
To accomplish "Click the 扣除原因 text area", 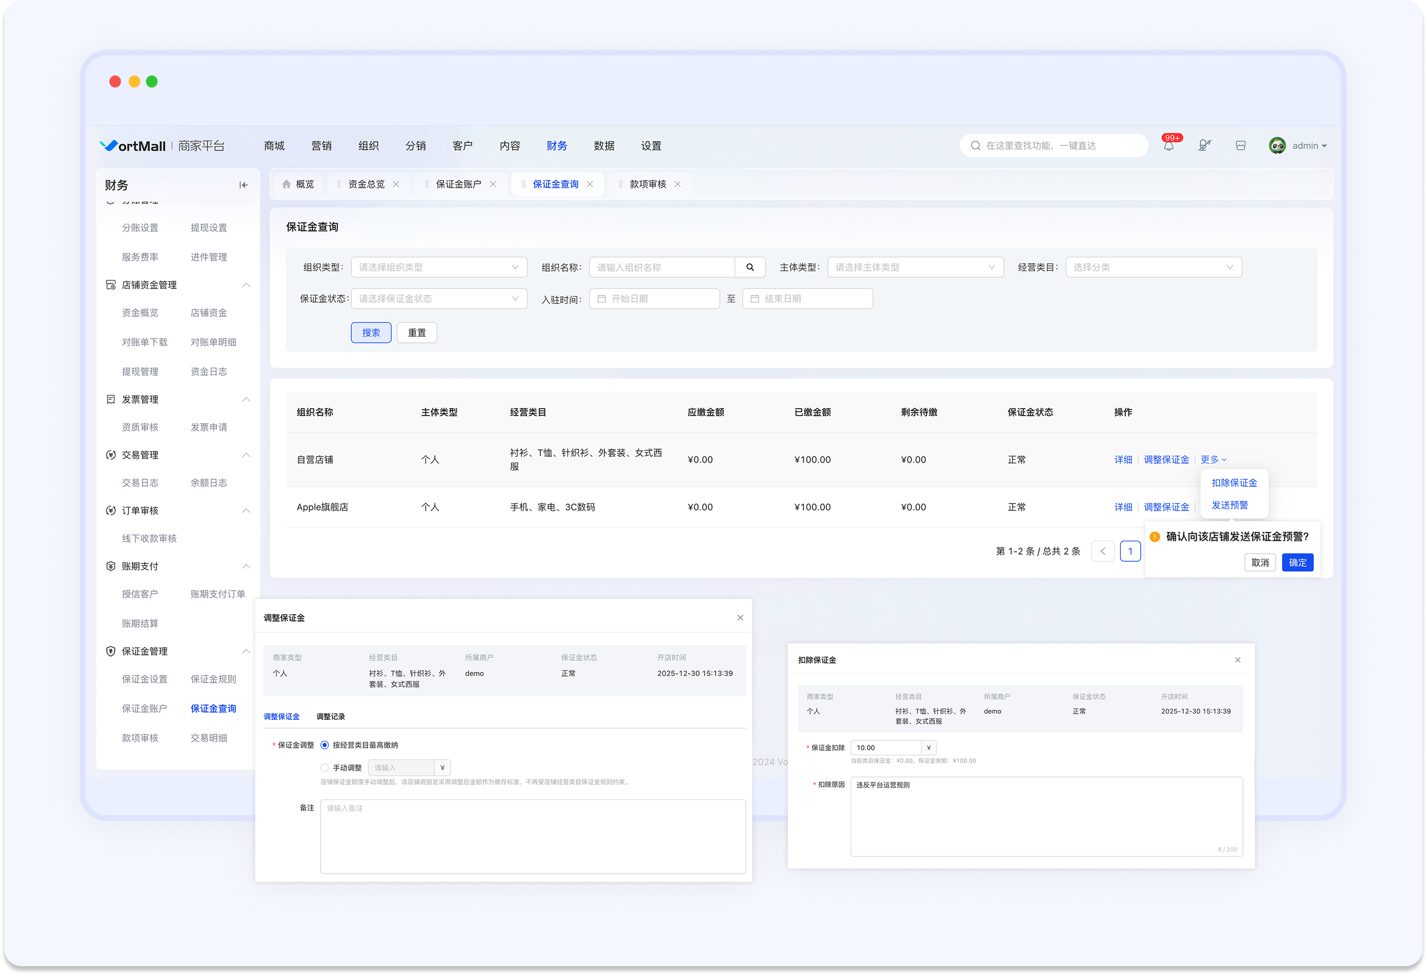I will (1046, 817).
